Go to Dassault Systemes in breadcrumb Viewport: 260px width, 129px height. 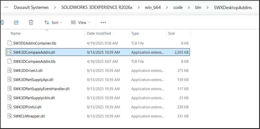click(31, 7)
